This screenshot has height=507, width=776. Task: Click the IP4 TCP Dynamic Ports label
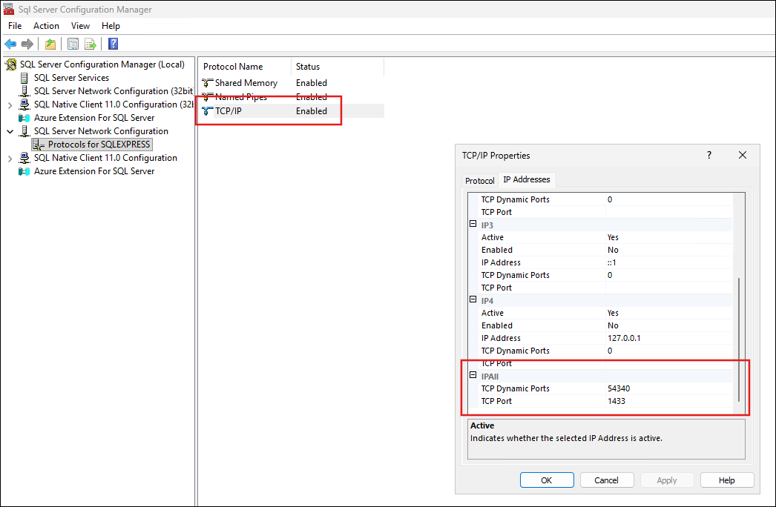point(515,351)
